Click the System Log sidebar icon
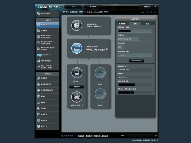 [x=38, y=120]
